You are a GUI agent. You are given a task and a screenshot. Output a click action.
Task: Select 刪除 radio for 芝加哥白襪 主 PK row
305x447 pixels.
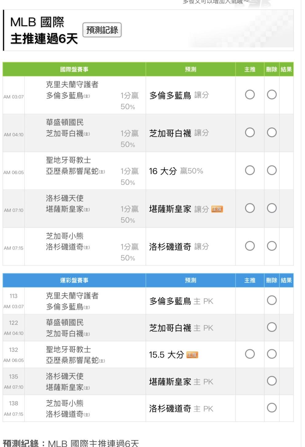(x=272, y=327)
